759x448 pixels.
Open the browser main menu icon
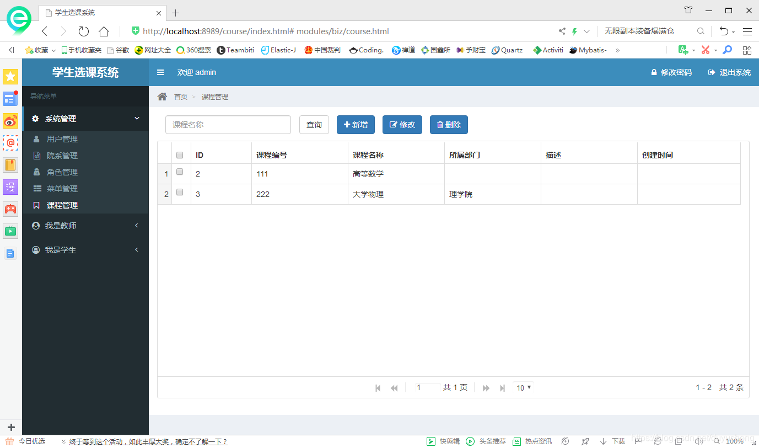[747, 31]
